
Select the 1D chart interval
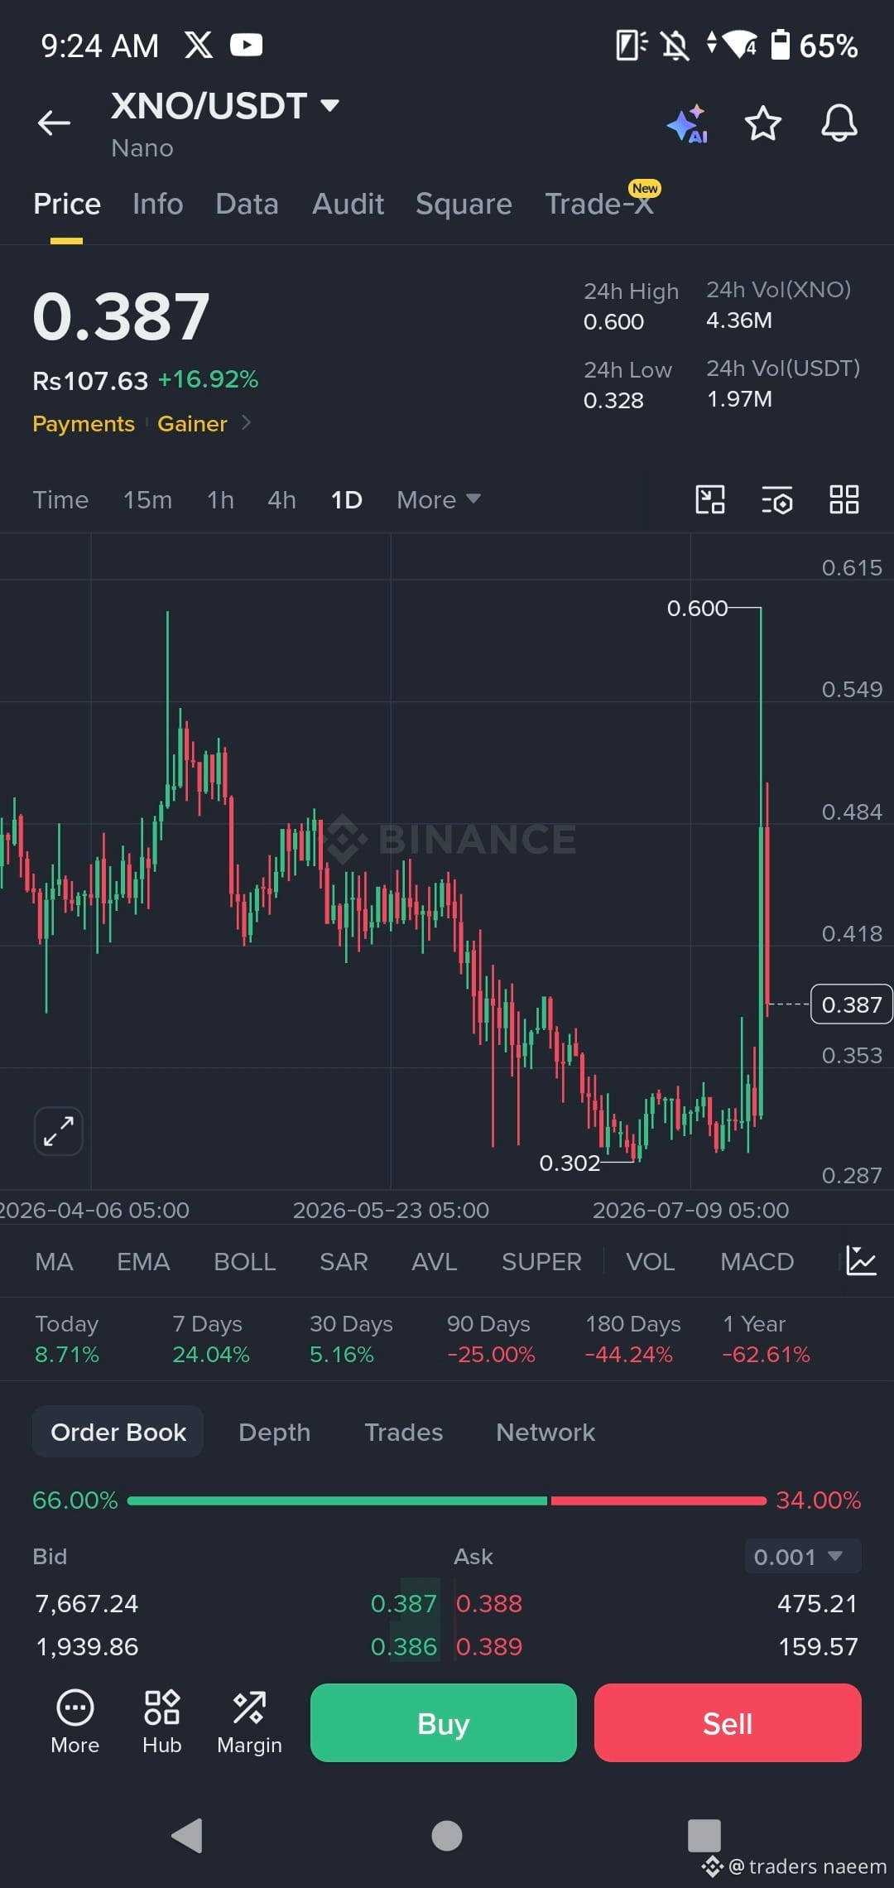(x=346, y=500)
